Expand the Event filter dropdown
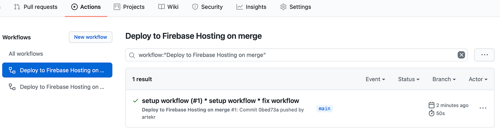The width and height of the screenshot is (500, 134). click(x=375, y=79)
